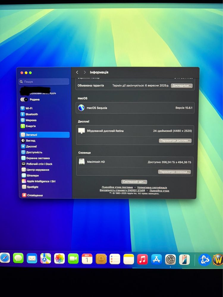Click Обмежена гарантія label
Image resolution: width=223 pixels, height=297 pixels.
pos(91,86)
